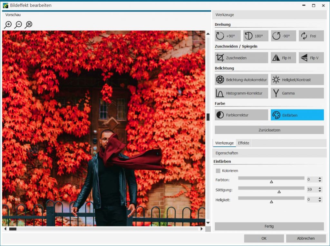Rotate image by 180°

click(x=256, y=36)
